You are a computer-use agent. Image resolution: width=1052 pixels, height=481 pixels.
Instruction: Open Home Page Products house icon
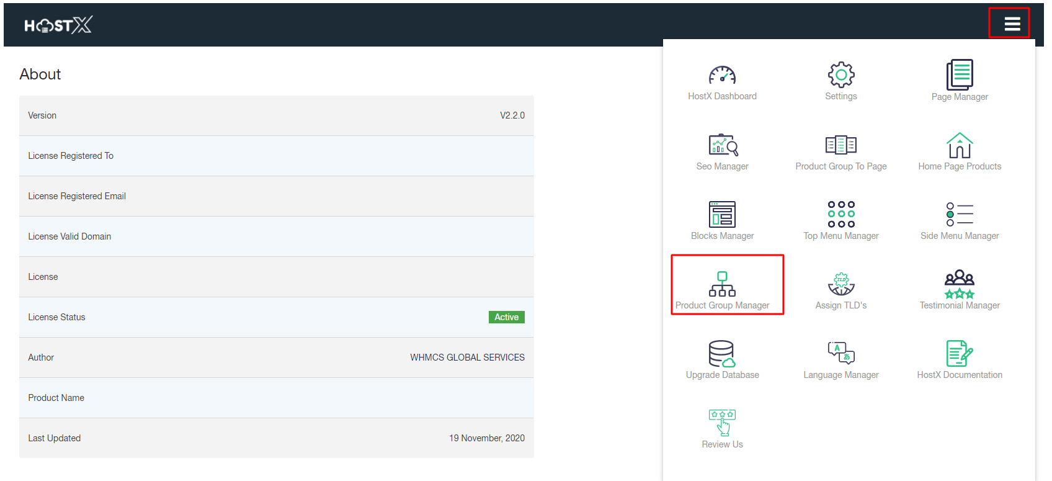tap(959, 145)
